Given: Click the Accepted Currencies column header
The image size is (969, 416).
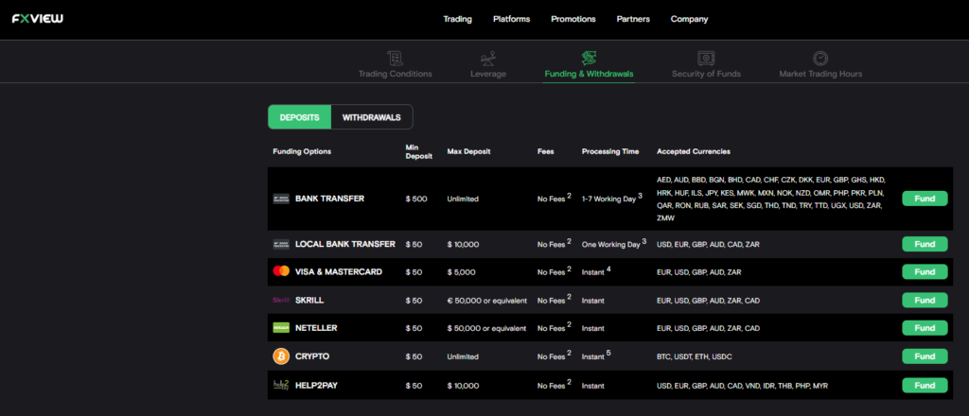Looking at the screenshot, I should point(694,151).
